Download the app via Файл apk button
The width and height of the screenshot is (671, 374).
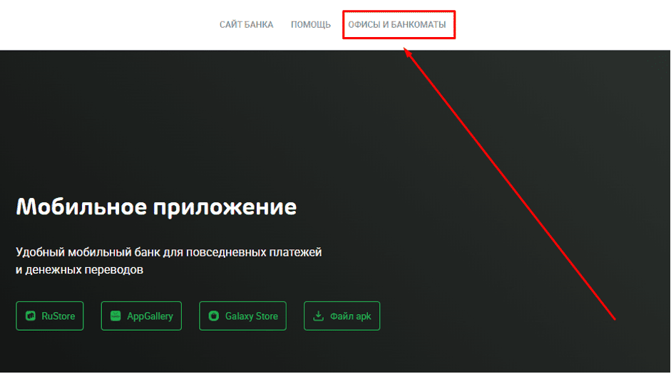(x=342, y=316)
